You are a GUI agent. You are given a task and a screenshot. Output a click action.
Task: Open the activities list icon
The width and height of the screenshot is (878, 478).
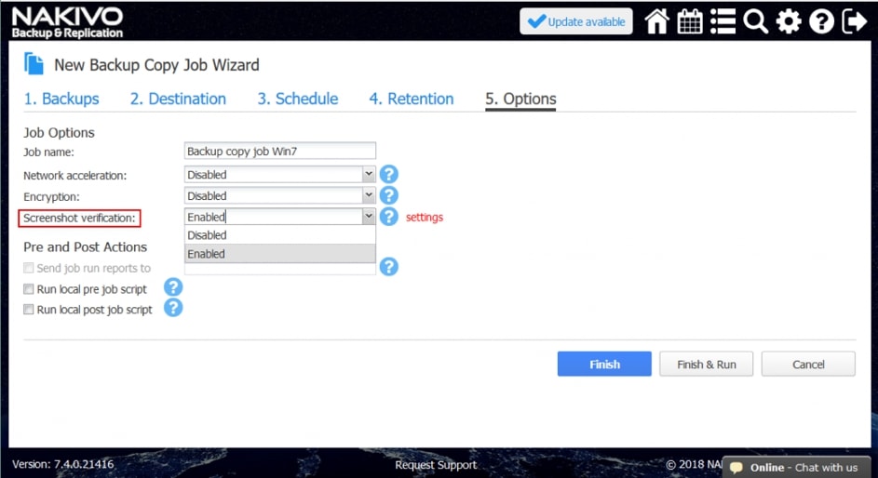(723, 21)
